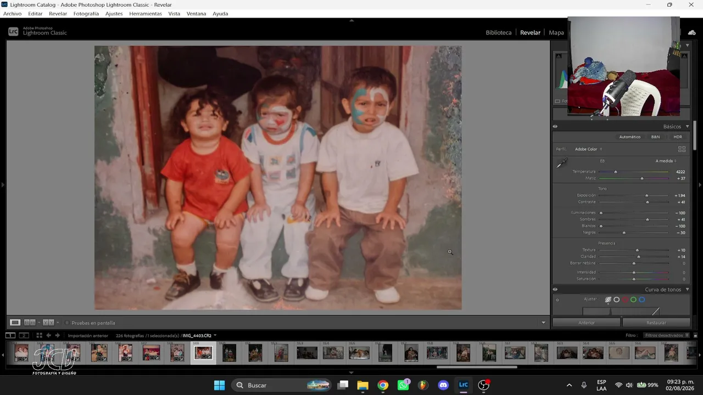703x395 pixels.
Task: Open Discord from the taskbar
Action: click(443, 385)
